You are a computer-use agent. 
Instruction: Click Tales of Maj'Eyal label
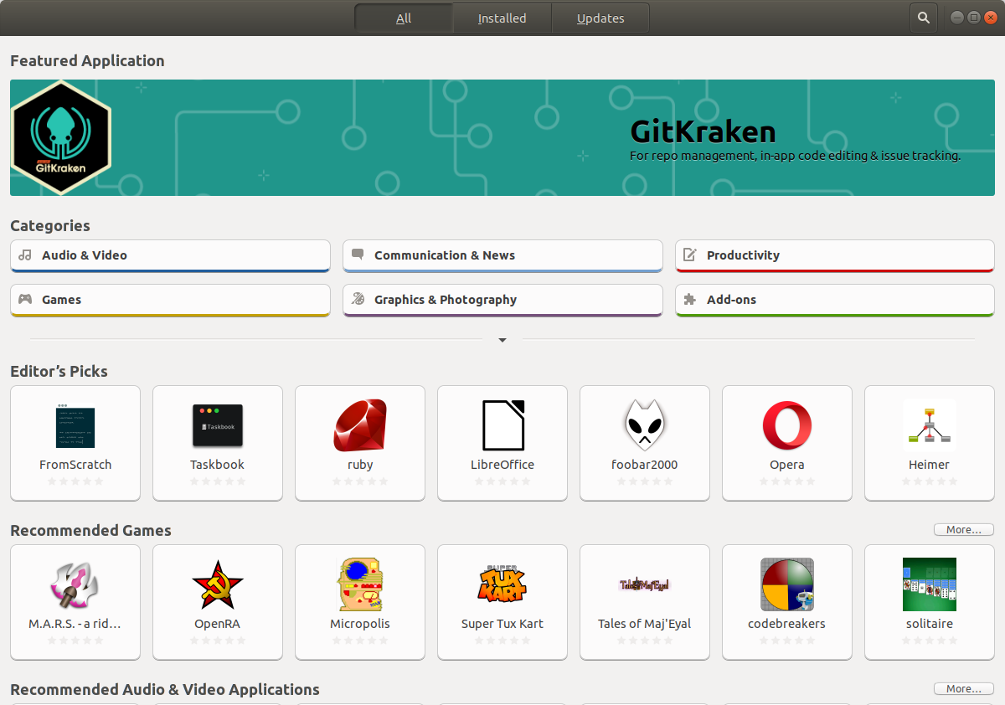(645, 624)
